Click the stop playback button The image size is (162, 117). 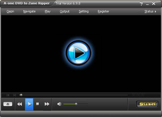point(37,104)
